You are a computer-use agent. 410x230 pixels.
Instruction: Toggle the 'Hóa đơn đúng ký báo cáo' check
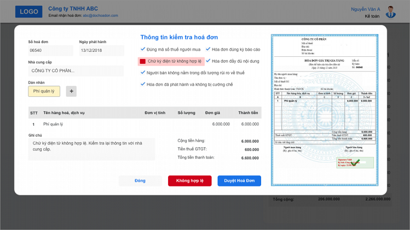[x=208, y=49]
